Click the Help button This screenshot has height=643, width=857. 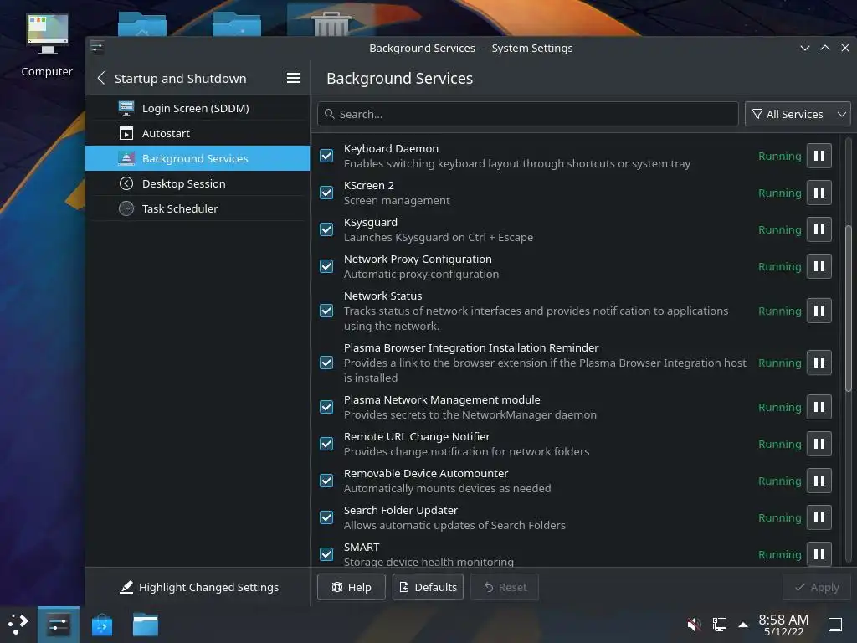(352, 587)
